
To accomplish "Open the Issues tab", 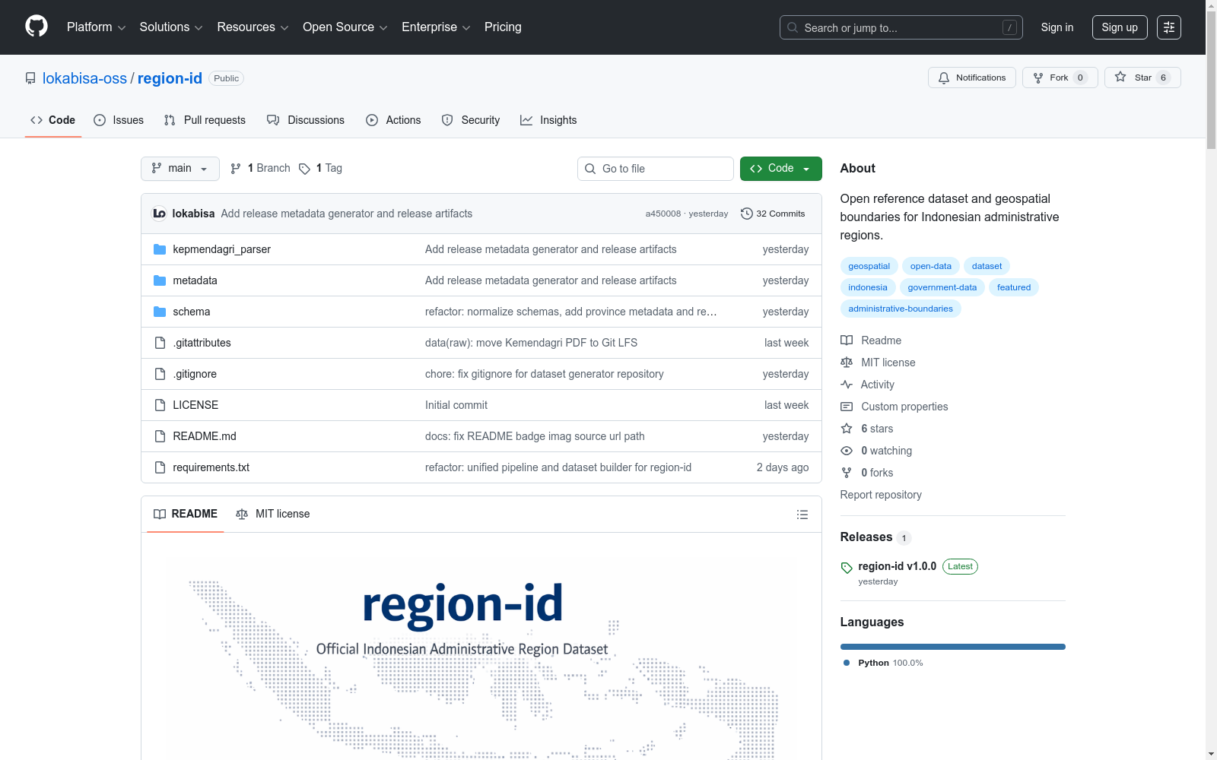I will [119, 120].
